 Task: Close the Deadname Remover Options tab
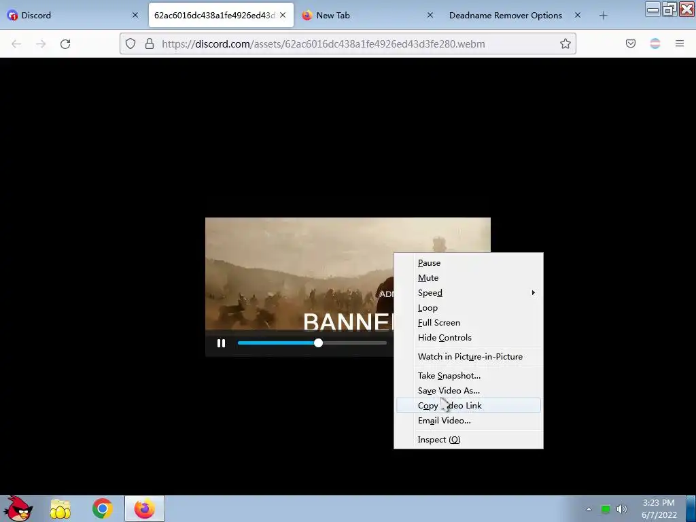578,15
